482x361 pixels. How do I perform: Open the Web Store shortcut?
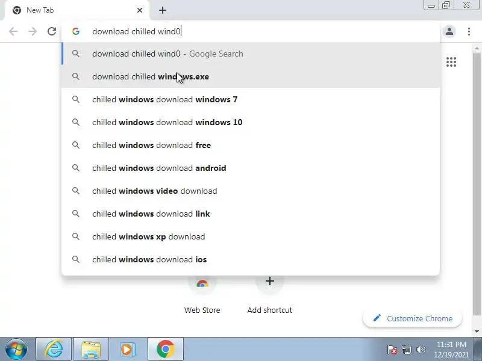coord(202,295)
